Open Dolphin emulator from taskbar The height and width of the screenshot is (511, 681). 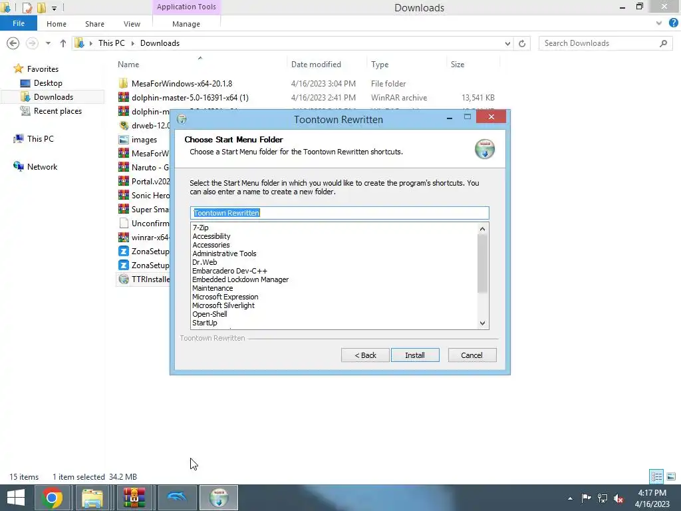(x=176, y=498)
